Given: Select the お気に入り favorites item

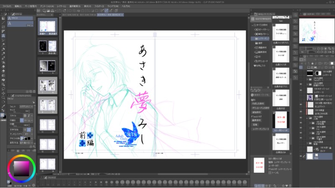Looking at the screenshot, I should [x=259, y=66].
